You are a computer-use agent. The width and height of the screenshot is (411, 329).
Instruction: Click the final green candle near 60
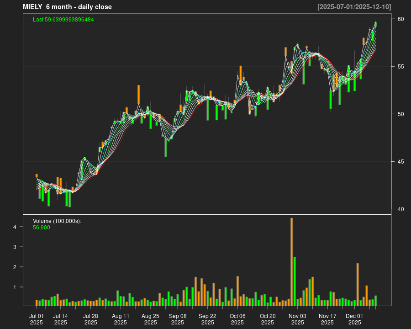coord(375,25)
